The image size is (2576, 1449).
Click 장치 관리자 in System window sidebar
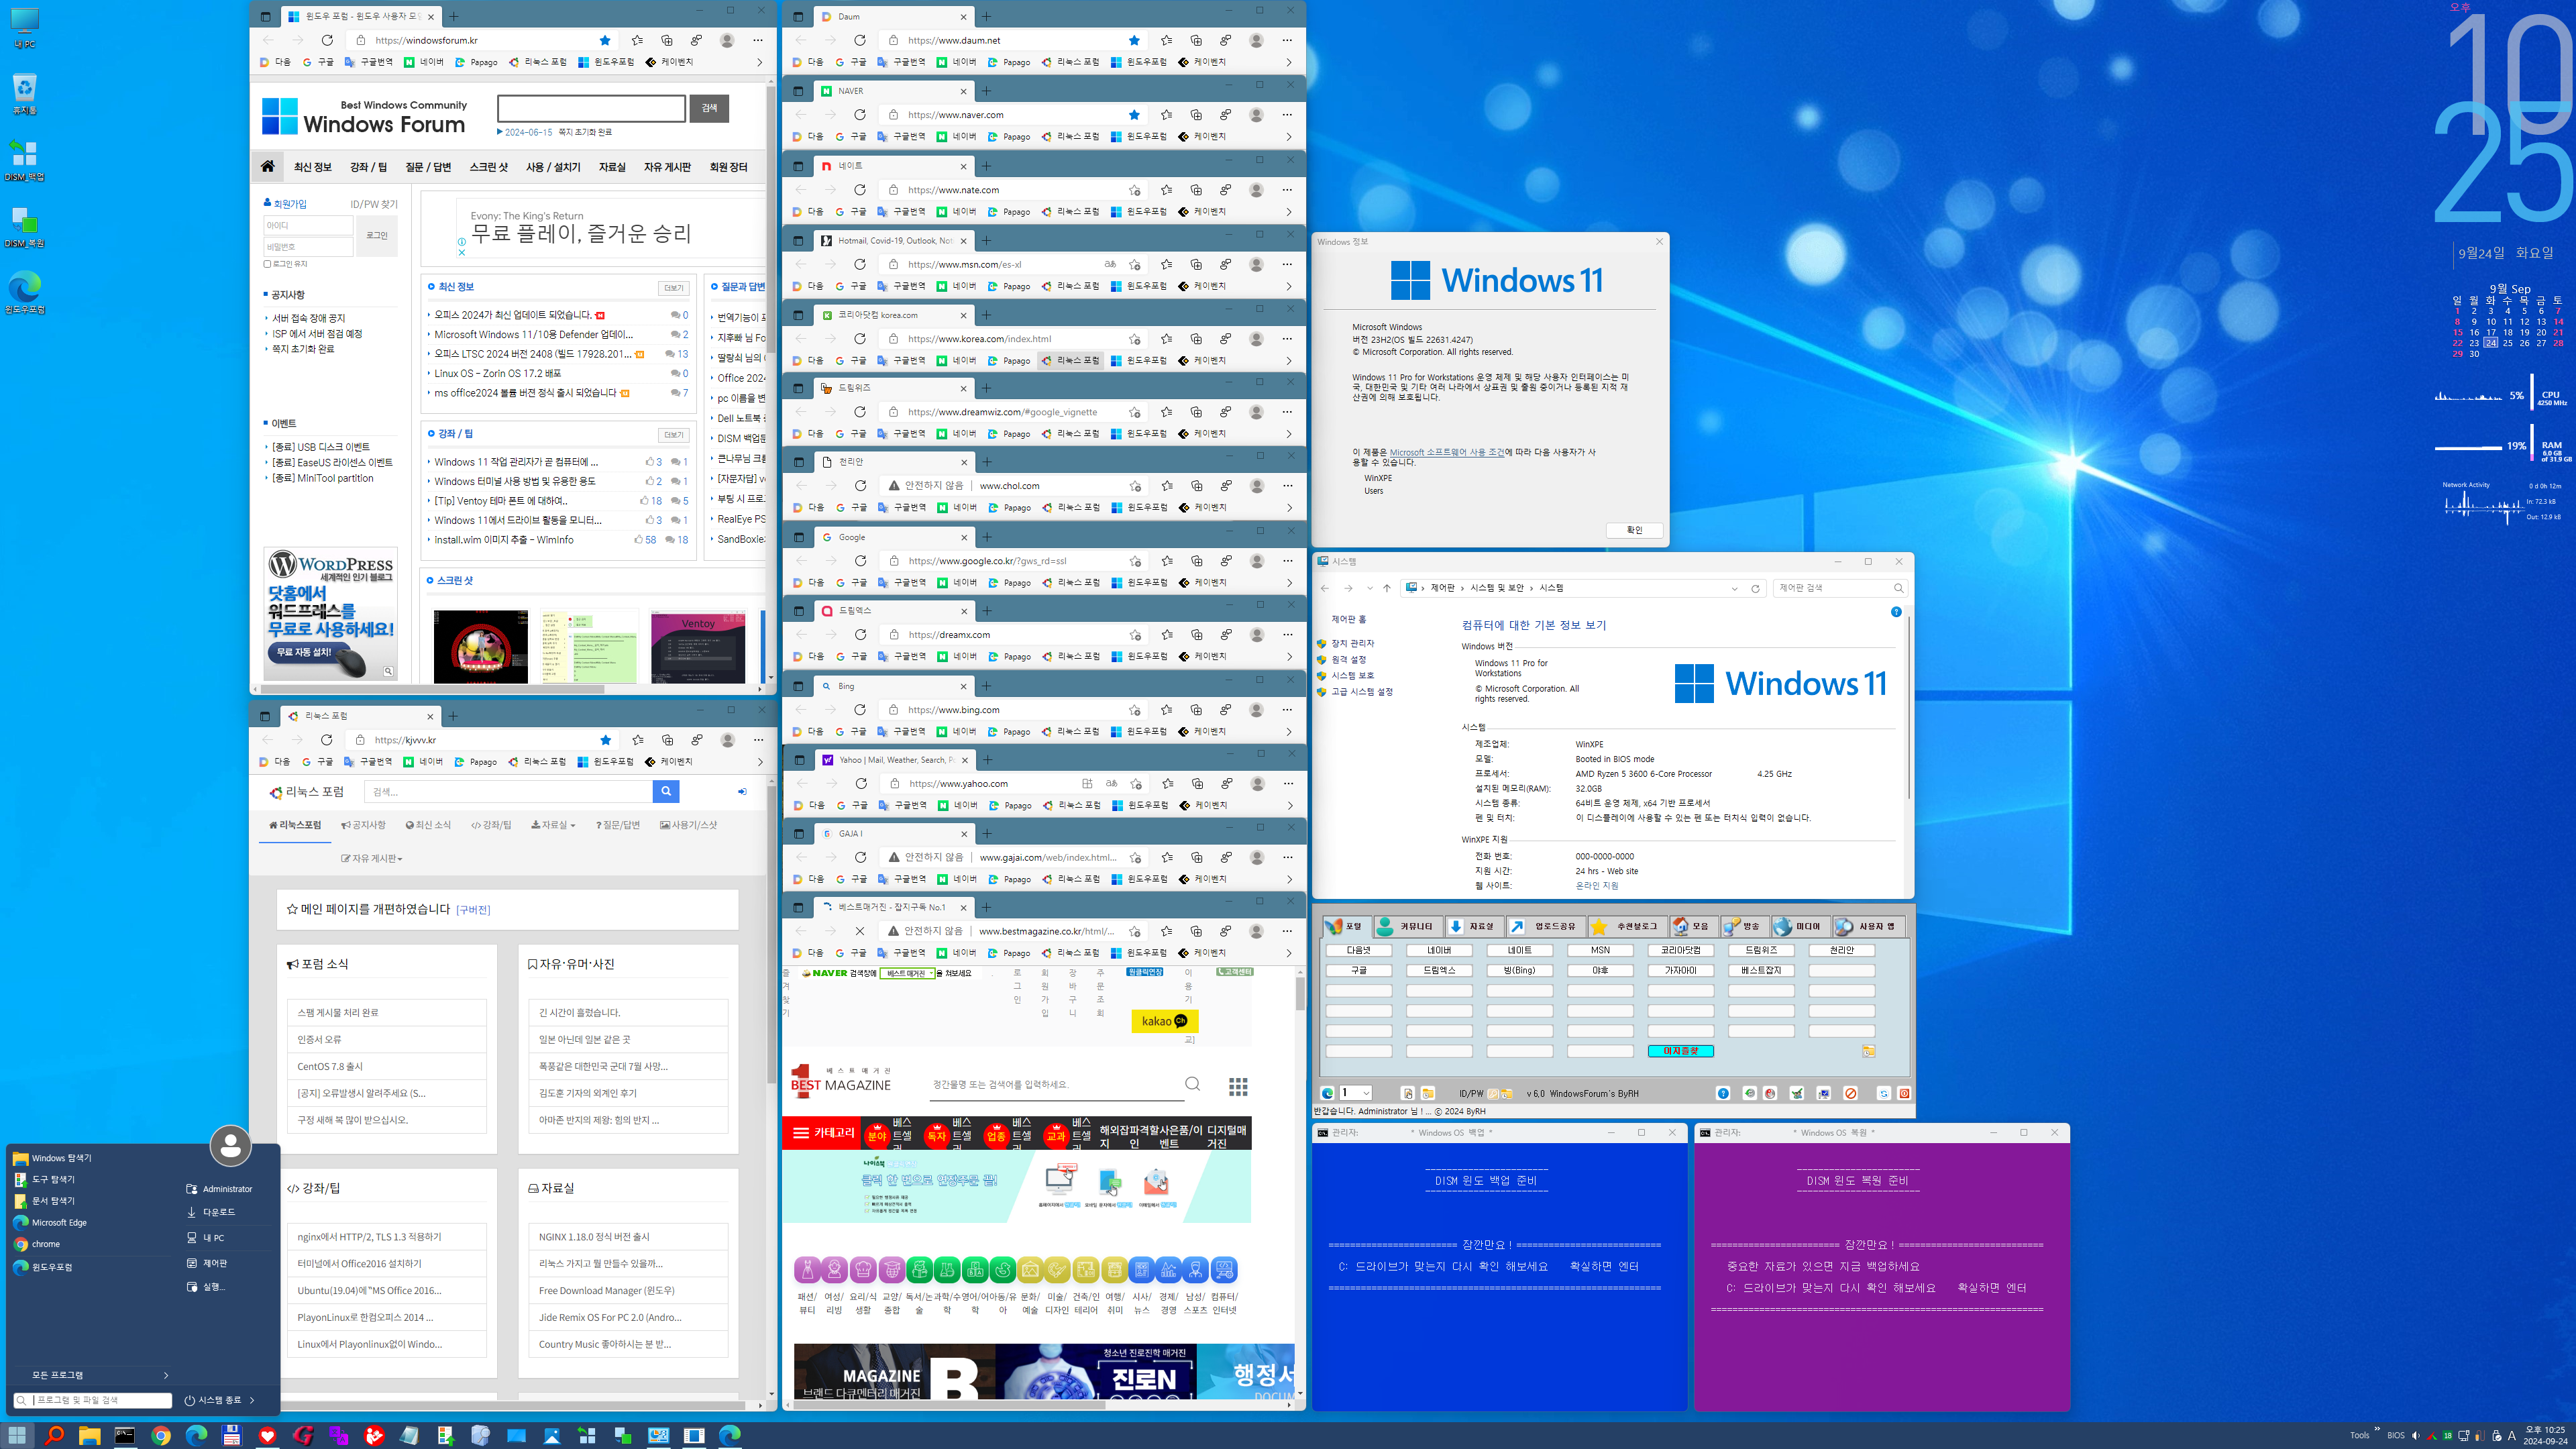tap(1352, 643)
